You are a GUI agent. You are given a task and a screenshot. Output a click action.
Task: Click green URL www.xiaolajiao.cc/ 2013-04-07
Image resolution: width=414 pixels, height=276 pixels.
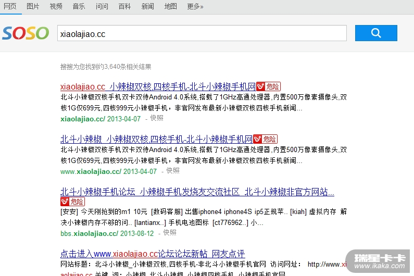(108, 171)
